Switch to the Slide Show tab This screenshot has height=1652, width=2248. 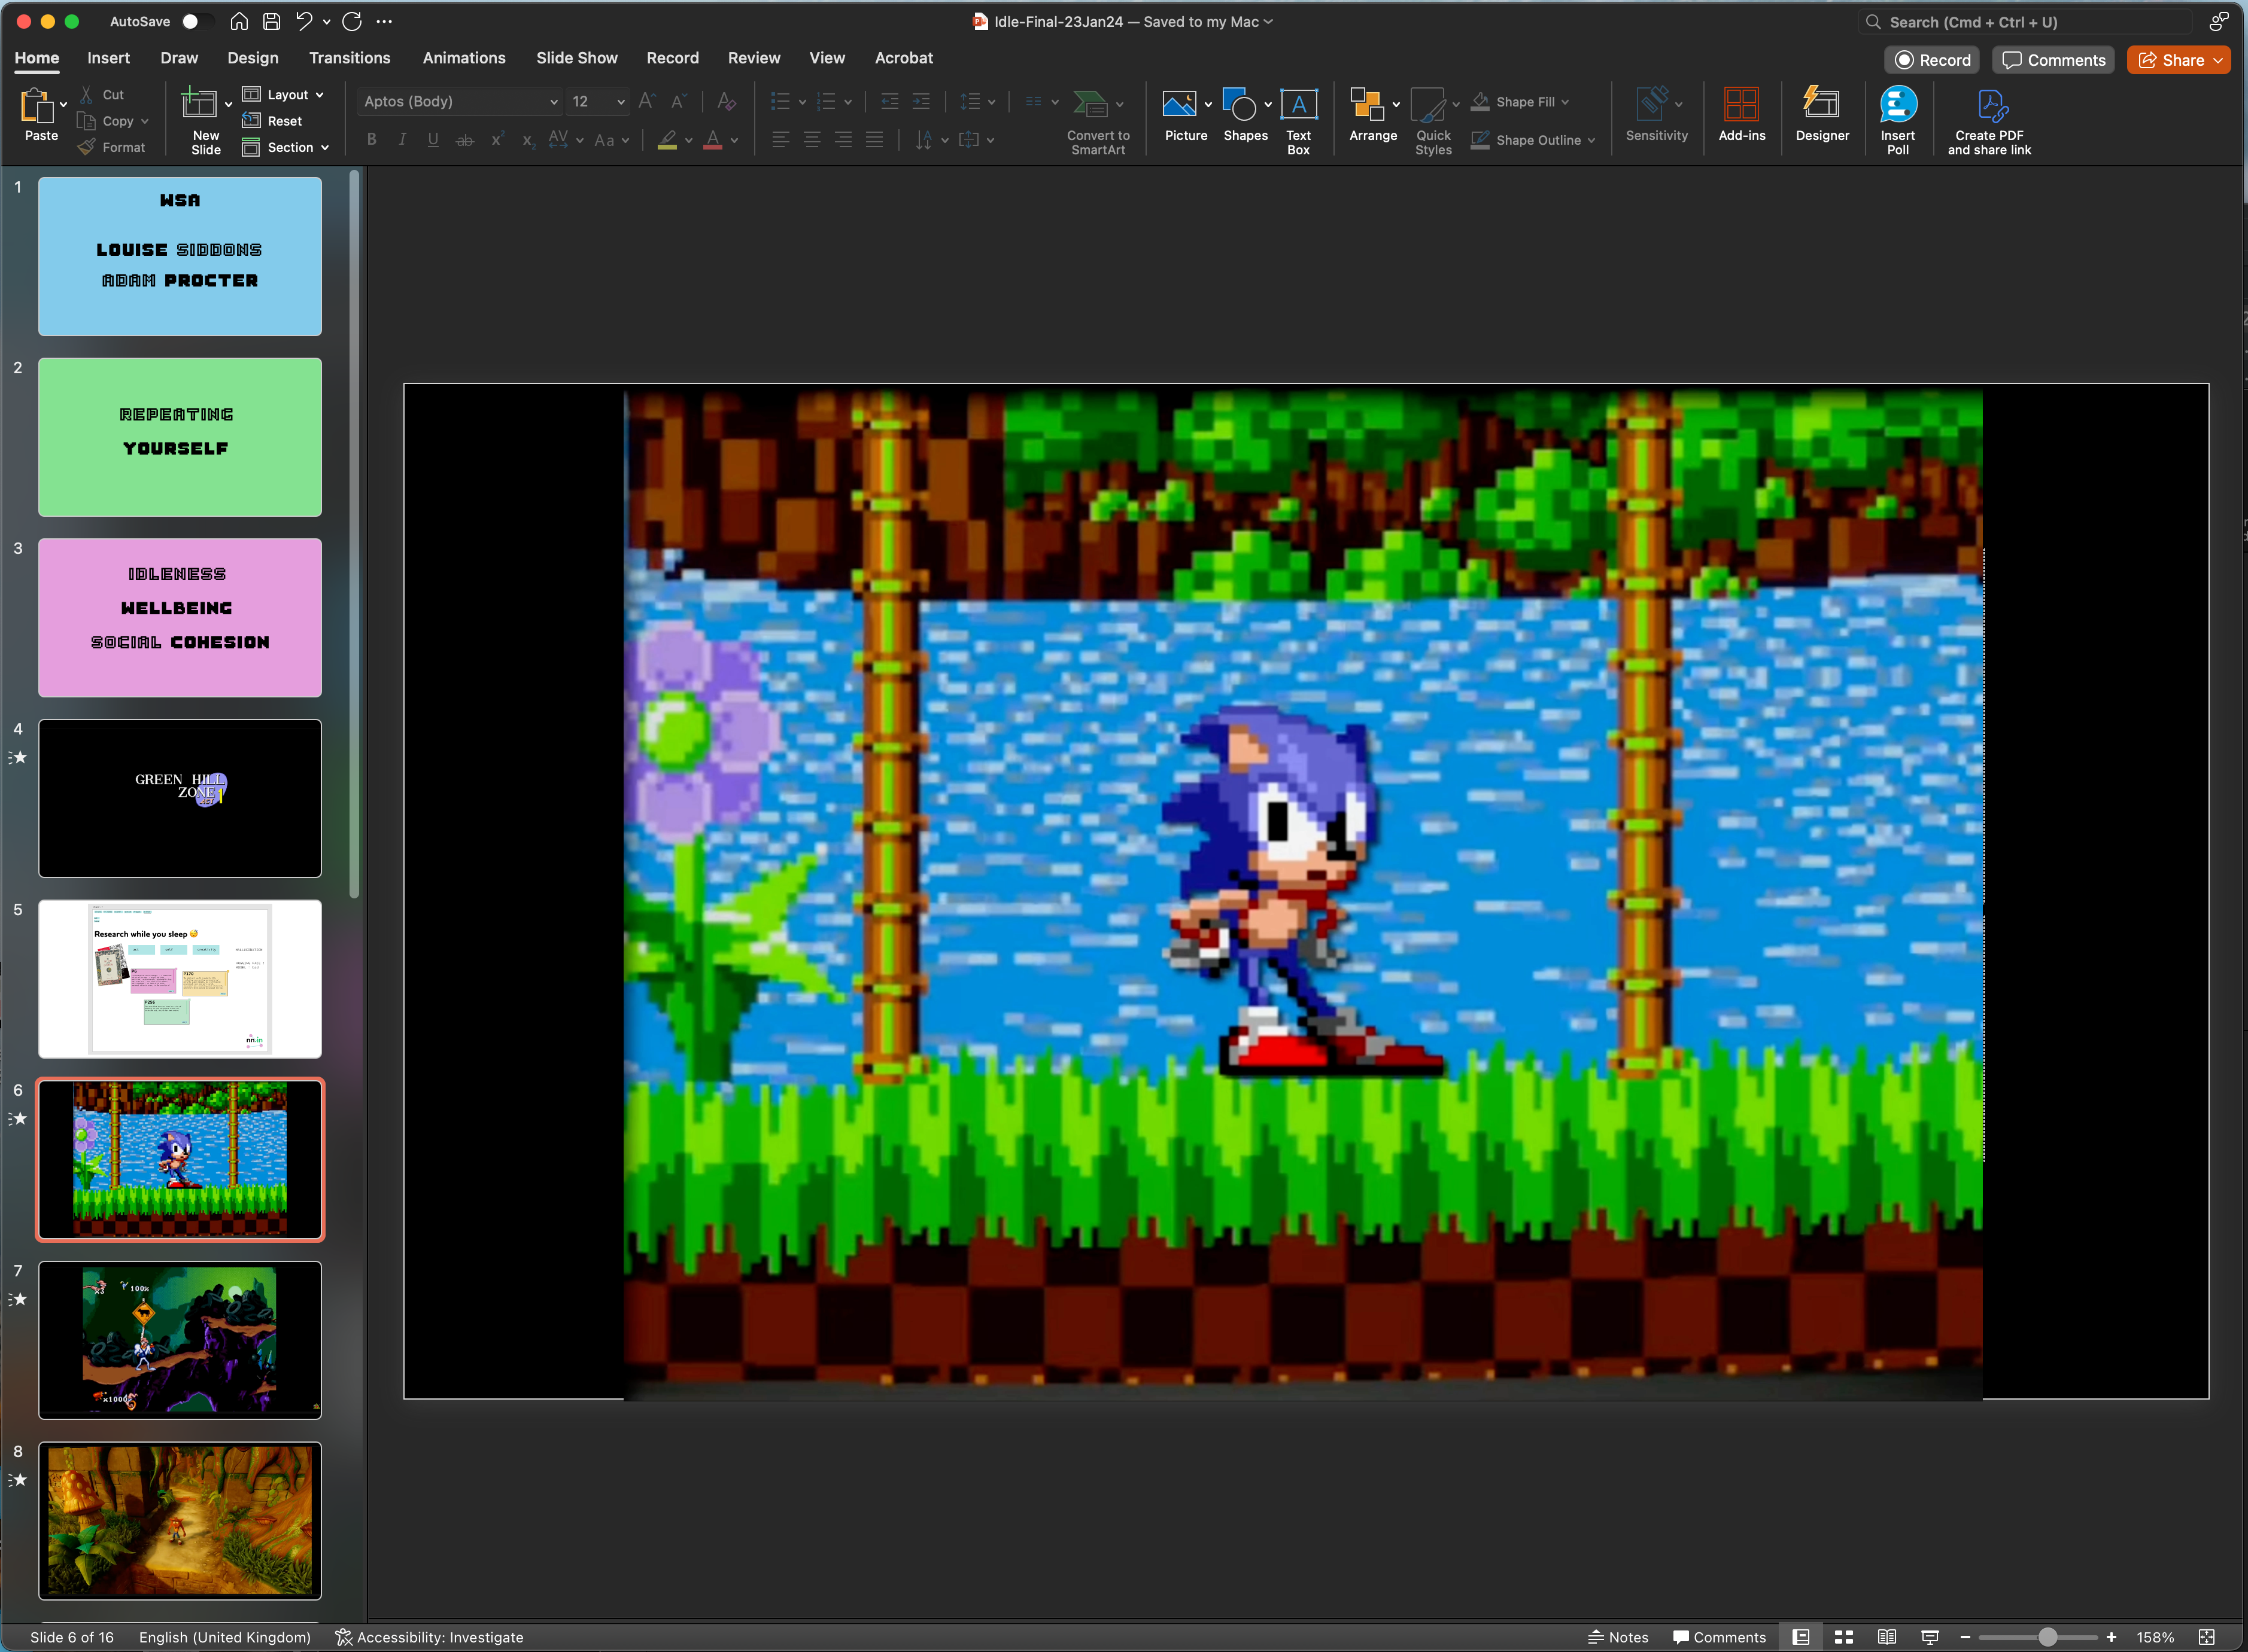(576, 58)
